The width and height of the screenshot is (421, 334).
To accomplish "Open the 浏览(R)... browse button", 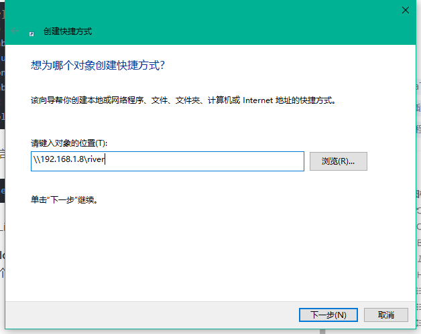I will [x=339, y=161].
